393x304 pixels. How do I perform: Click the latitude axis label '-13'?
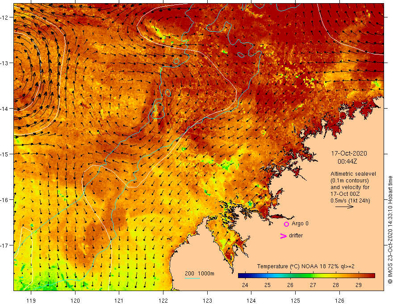coord(4,63)
